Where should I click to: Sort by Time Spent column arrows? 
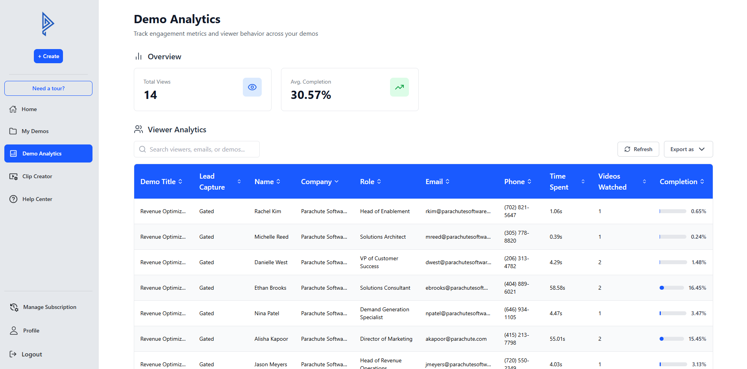click(x=583, y=181)
